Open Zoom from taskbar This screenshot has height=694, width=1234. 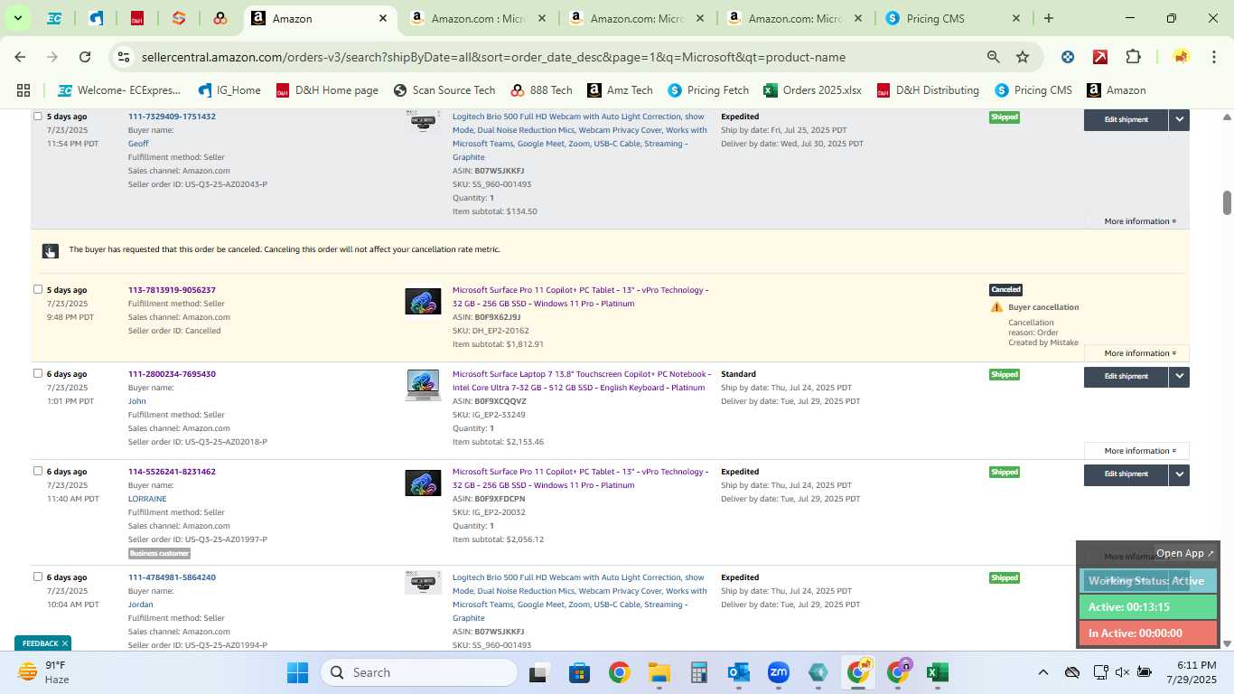point(778,672)
